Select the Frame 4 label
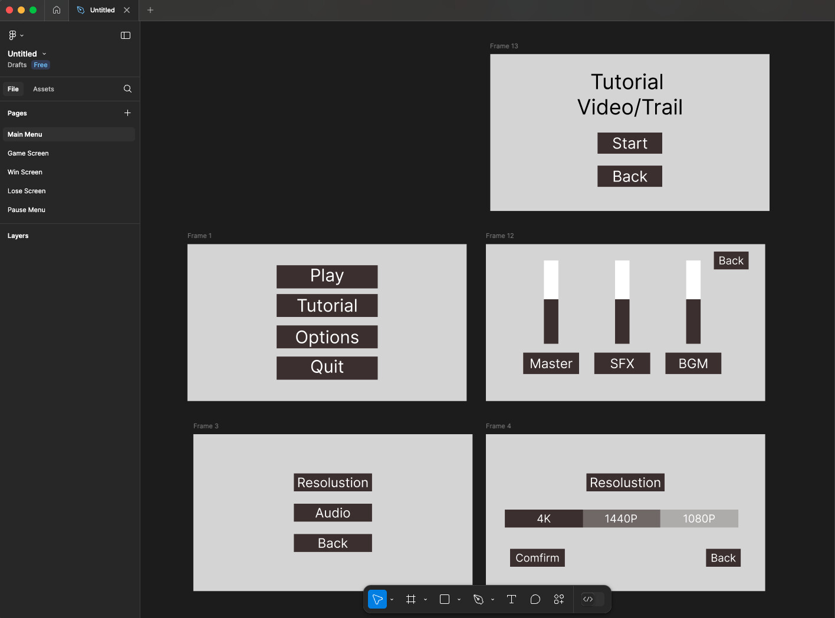835x618 pixels. (x=498, y=426)
